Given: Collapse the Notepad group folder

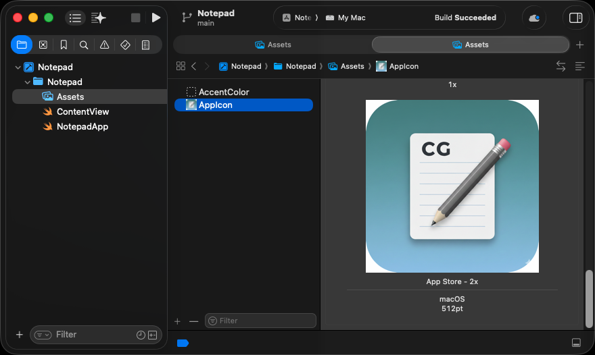Looking at the screenshot, I should click(27, 82).
